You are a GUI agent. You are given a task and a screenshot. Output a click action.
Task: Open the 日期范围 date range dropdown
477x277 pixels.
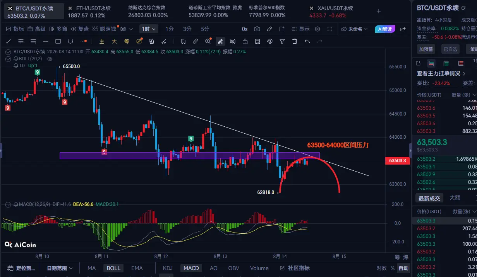[x=60, y=268]
